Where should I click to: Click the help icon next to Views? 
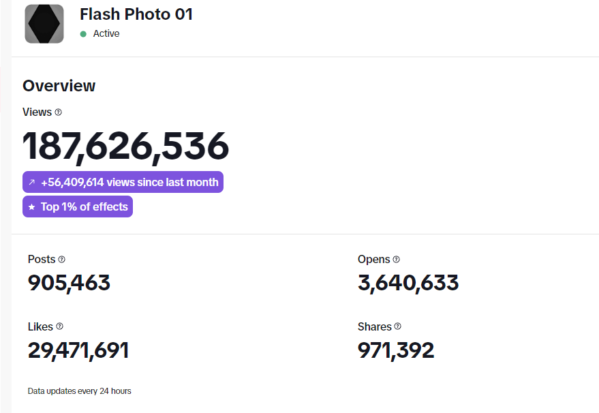(58, 112)
